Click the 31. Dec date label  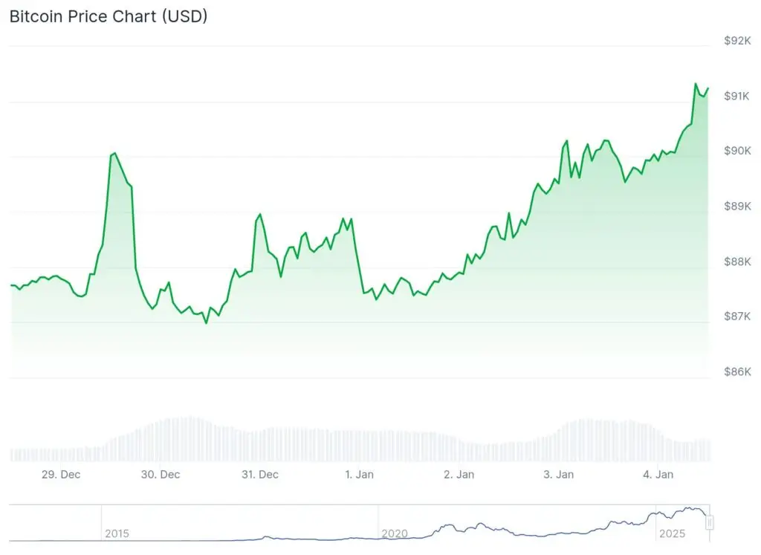(x=259, y=474)
